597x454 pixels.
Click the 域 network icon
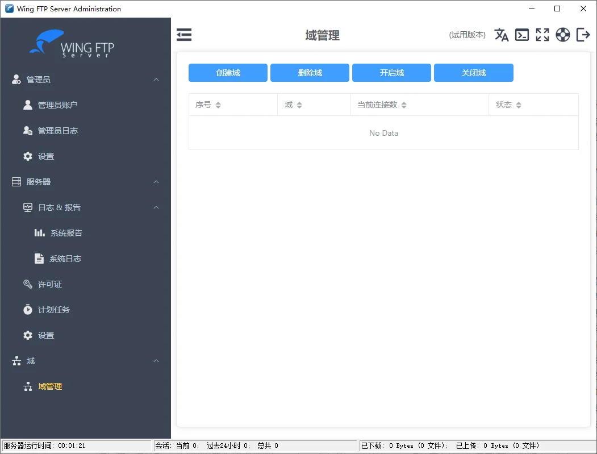pyautogui.click(x=16, y=361)
